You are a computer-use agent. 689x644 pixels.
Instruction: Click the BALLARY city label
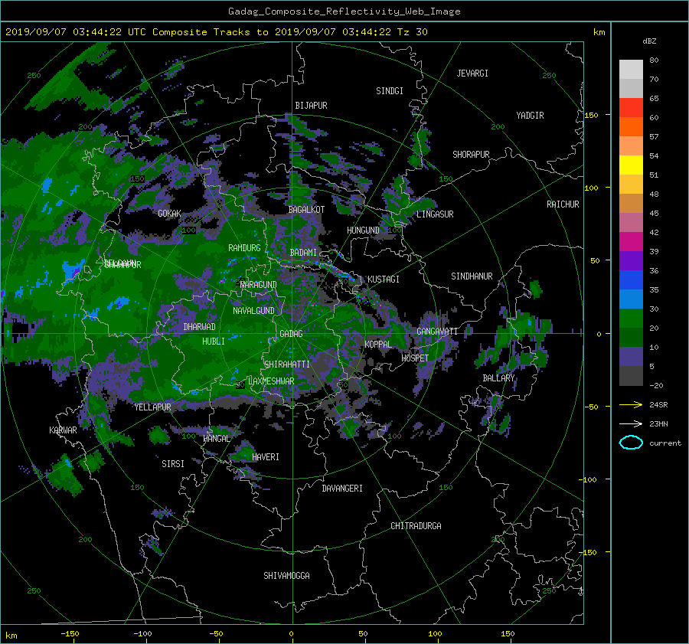(498, 378)
